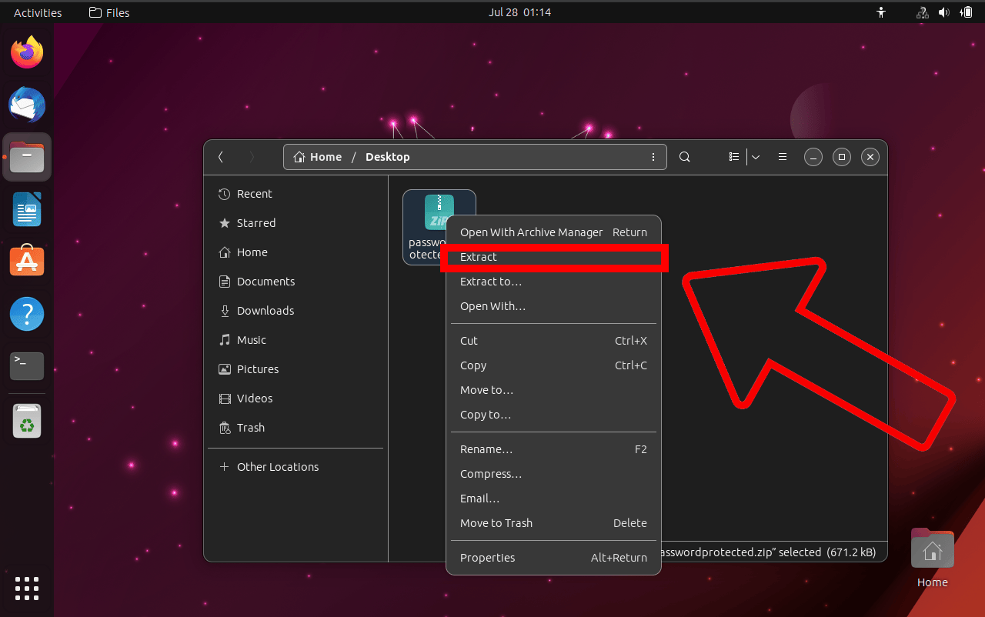Launch Thunderbird from the dock
This screenshot has height=617, width=985.
coord(26,105)
